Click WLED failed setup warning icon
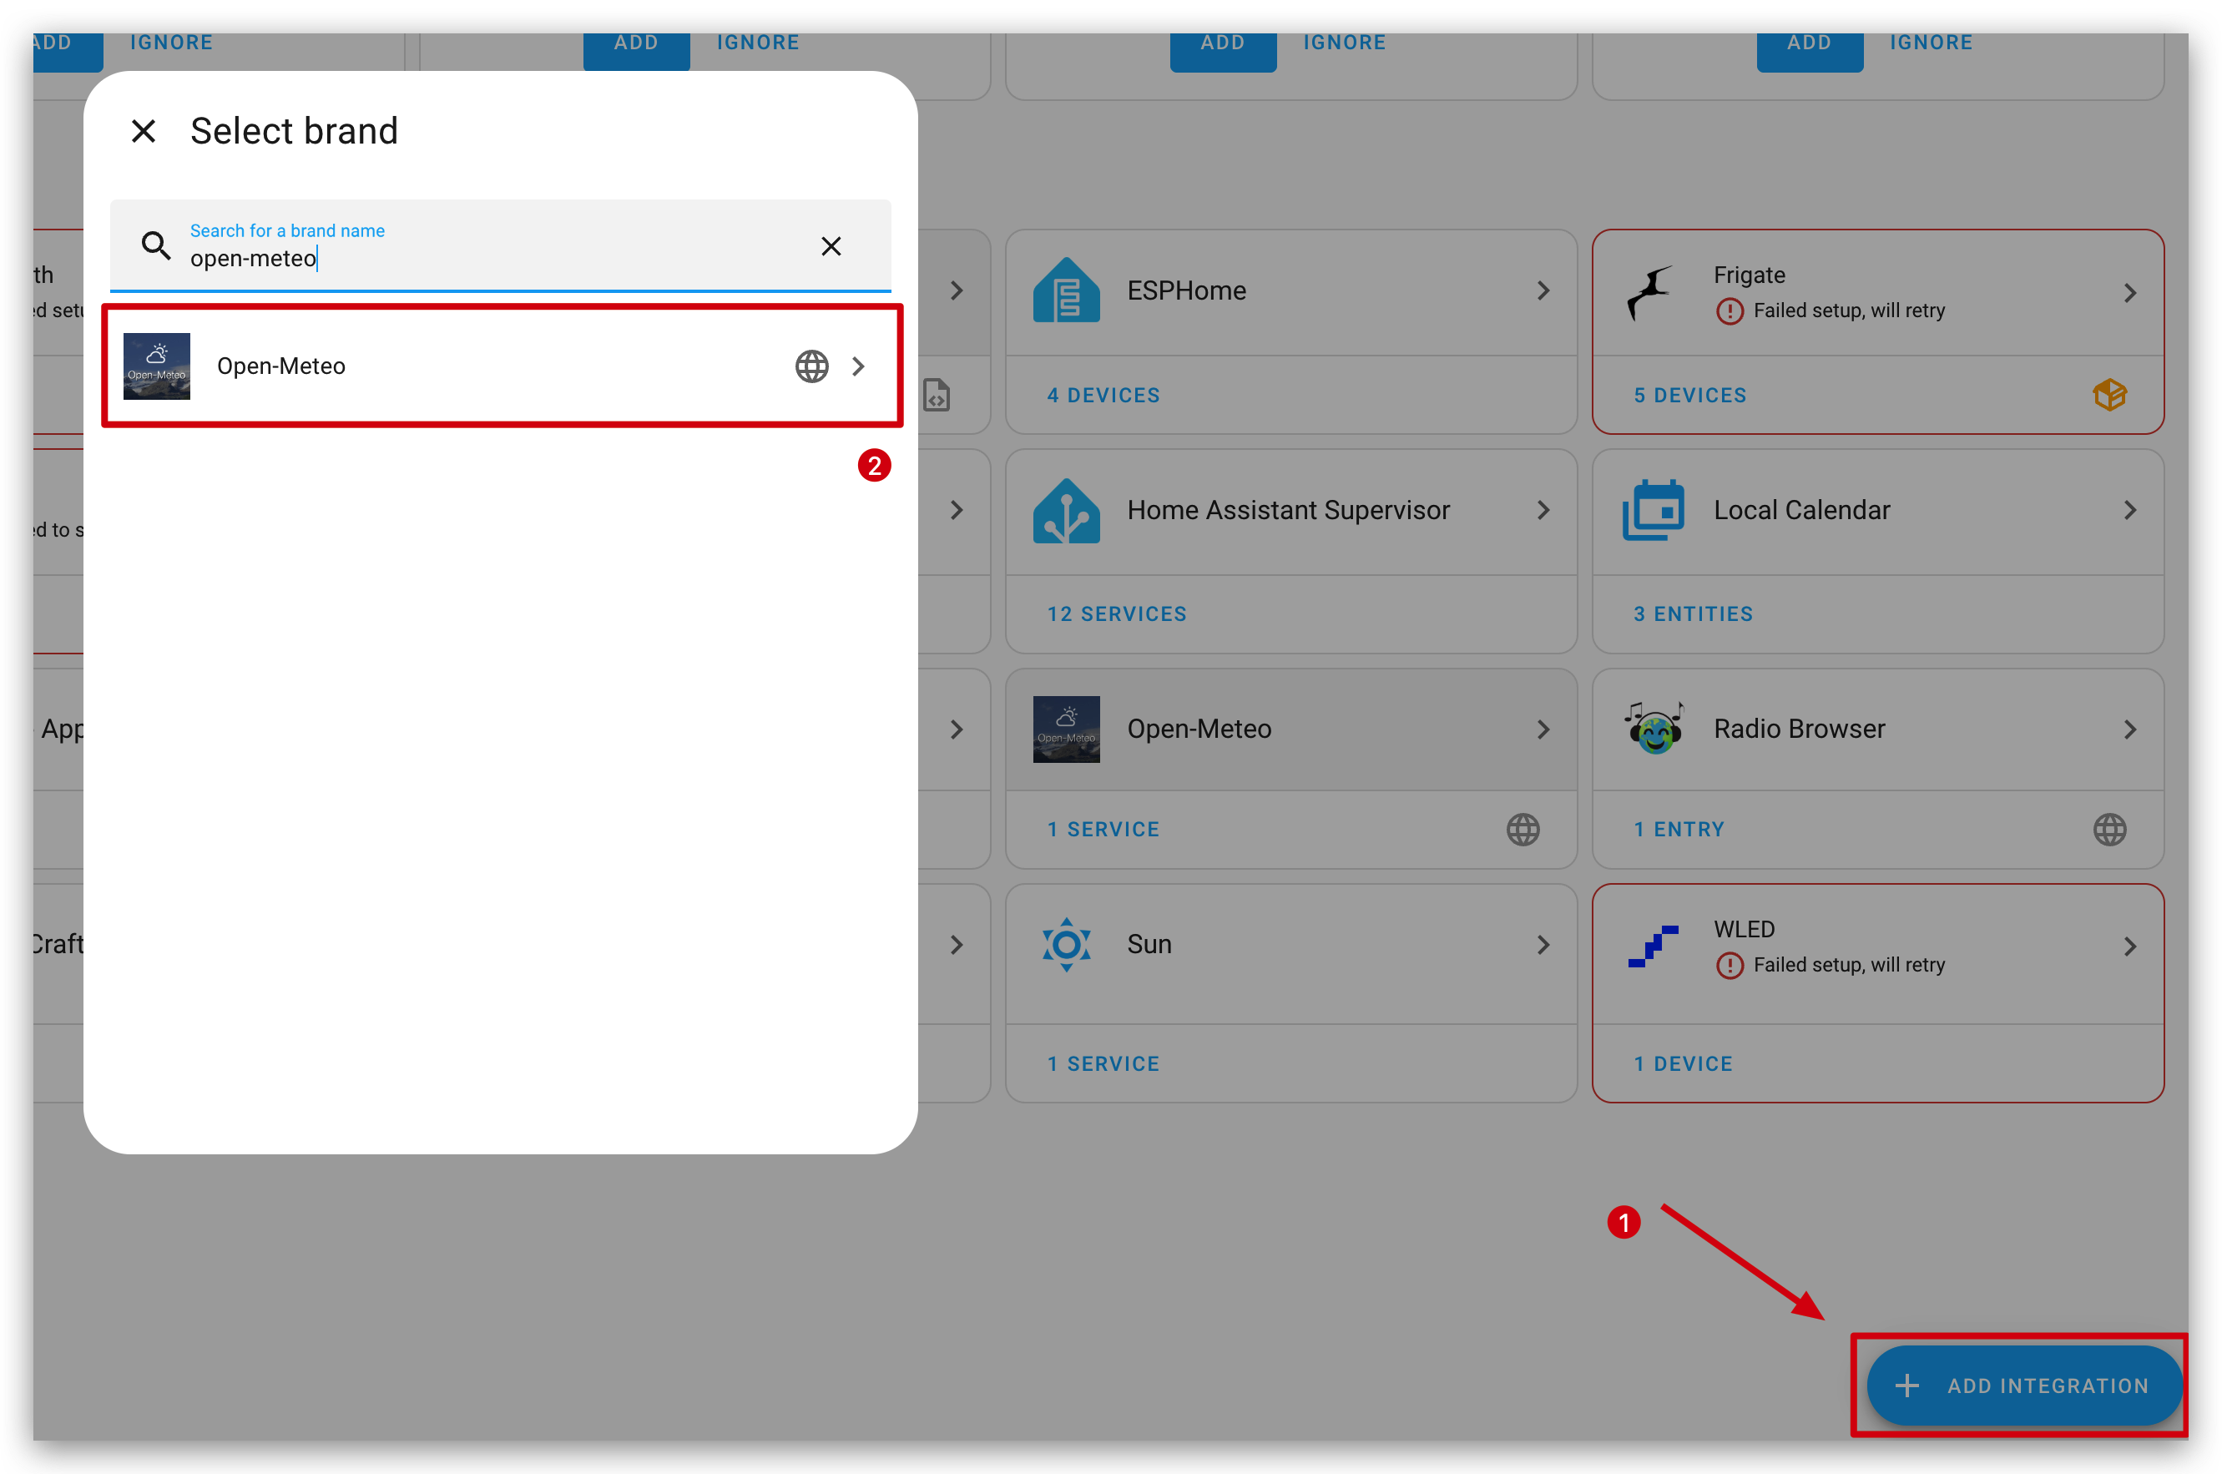Screen dimensions: 2222x1474 1729,966
